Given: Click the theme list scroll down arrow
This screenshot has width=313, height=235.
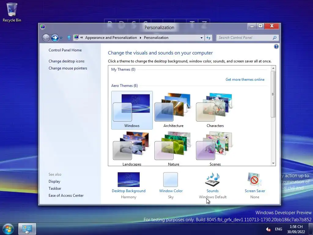Looking at the screenshot, I should (273, 163).
